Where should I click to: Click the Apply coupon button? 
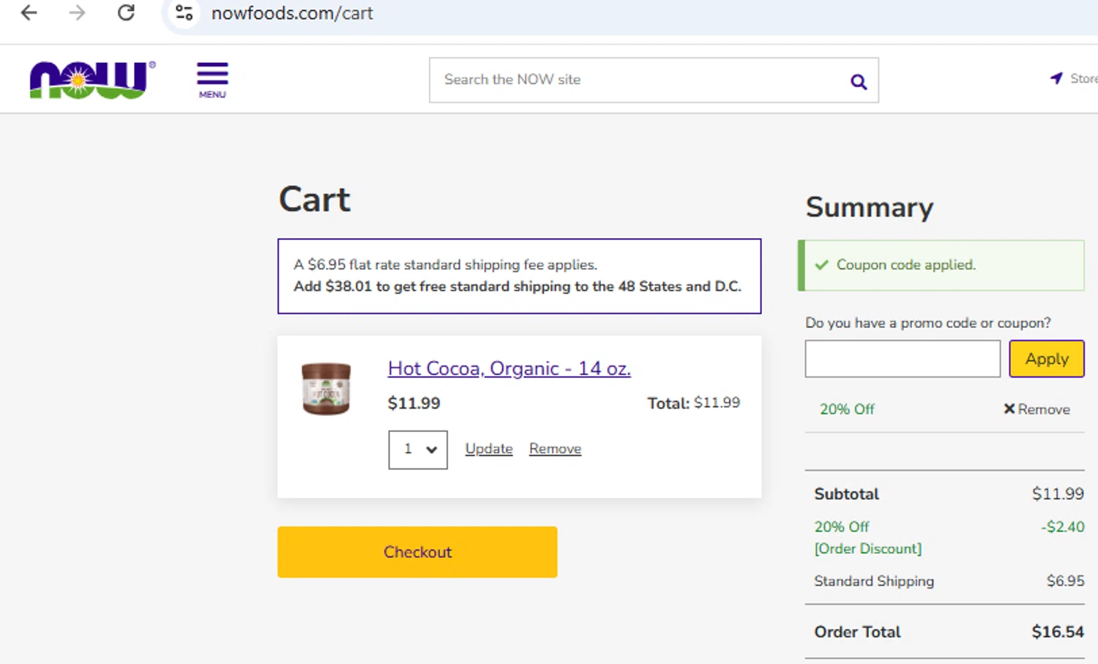(1047, 359)
